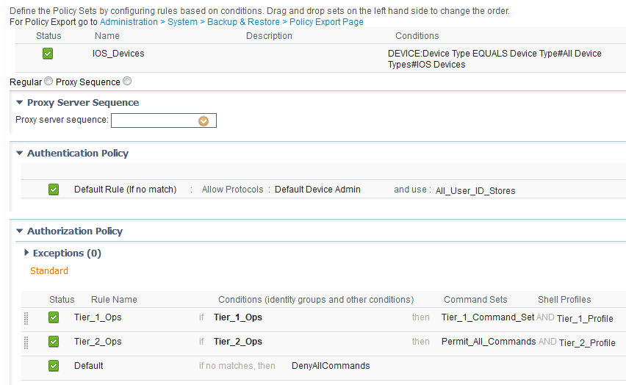
Task: Click the drag handle beside Tier_1_Ops rule
Action: point(26,318)
